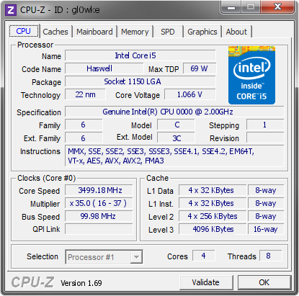Viewport: 299px width, 296px height.
Task: Click the 'Version 1.69' label
Action: pos(81,283)
